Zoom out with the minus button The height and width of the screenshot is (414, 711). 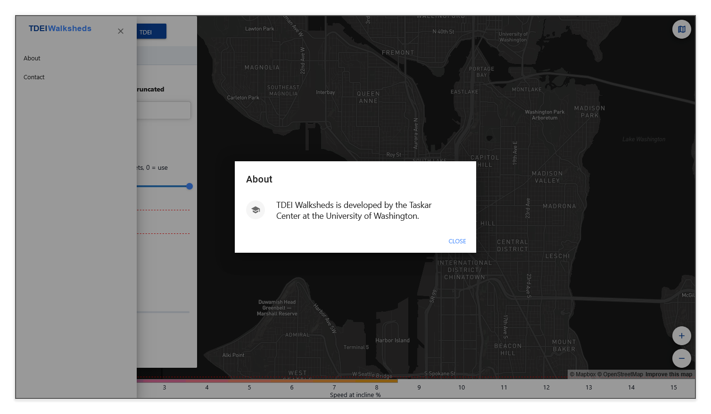681,358
